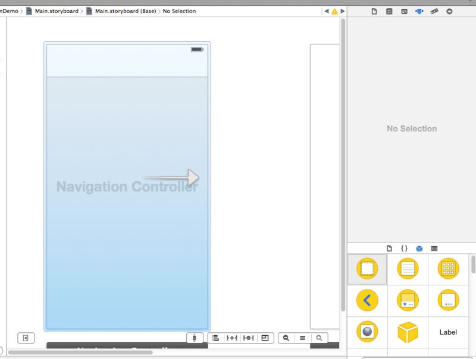Click the yellow warning triangle indicator
This screenshot has width=476, height=359.
pyautogui.click(x=334, y=10)
